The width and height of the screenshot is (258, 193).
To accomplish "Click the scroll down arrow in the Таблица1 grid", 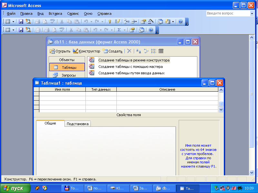I will click(221, 109).
